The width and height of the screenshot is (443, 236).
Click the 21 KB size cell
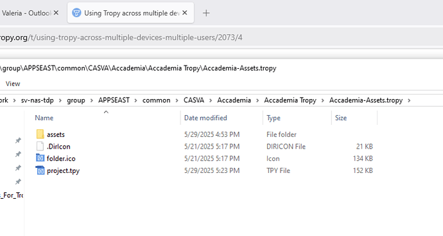pyautogui.click(x=365, y=147)
